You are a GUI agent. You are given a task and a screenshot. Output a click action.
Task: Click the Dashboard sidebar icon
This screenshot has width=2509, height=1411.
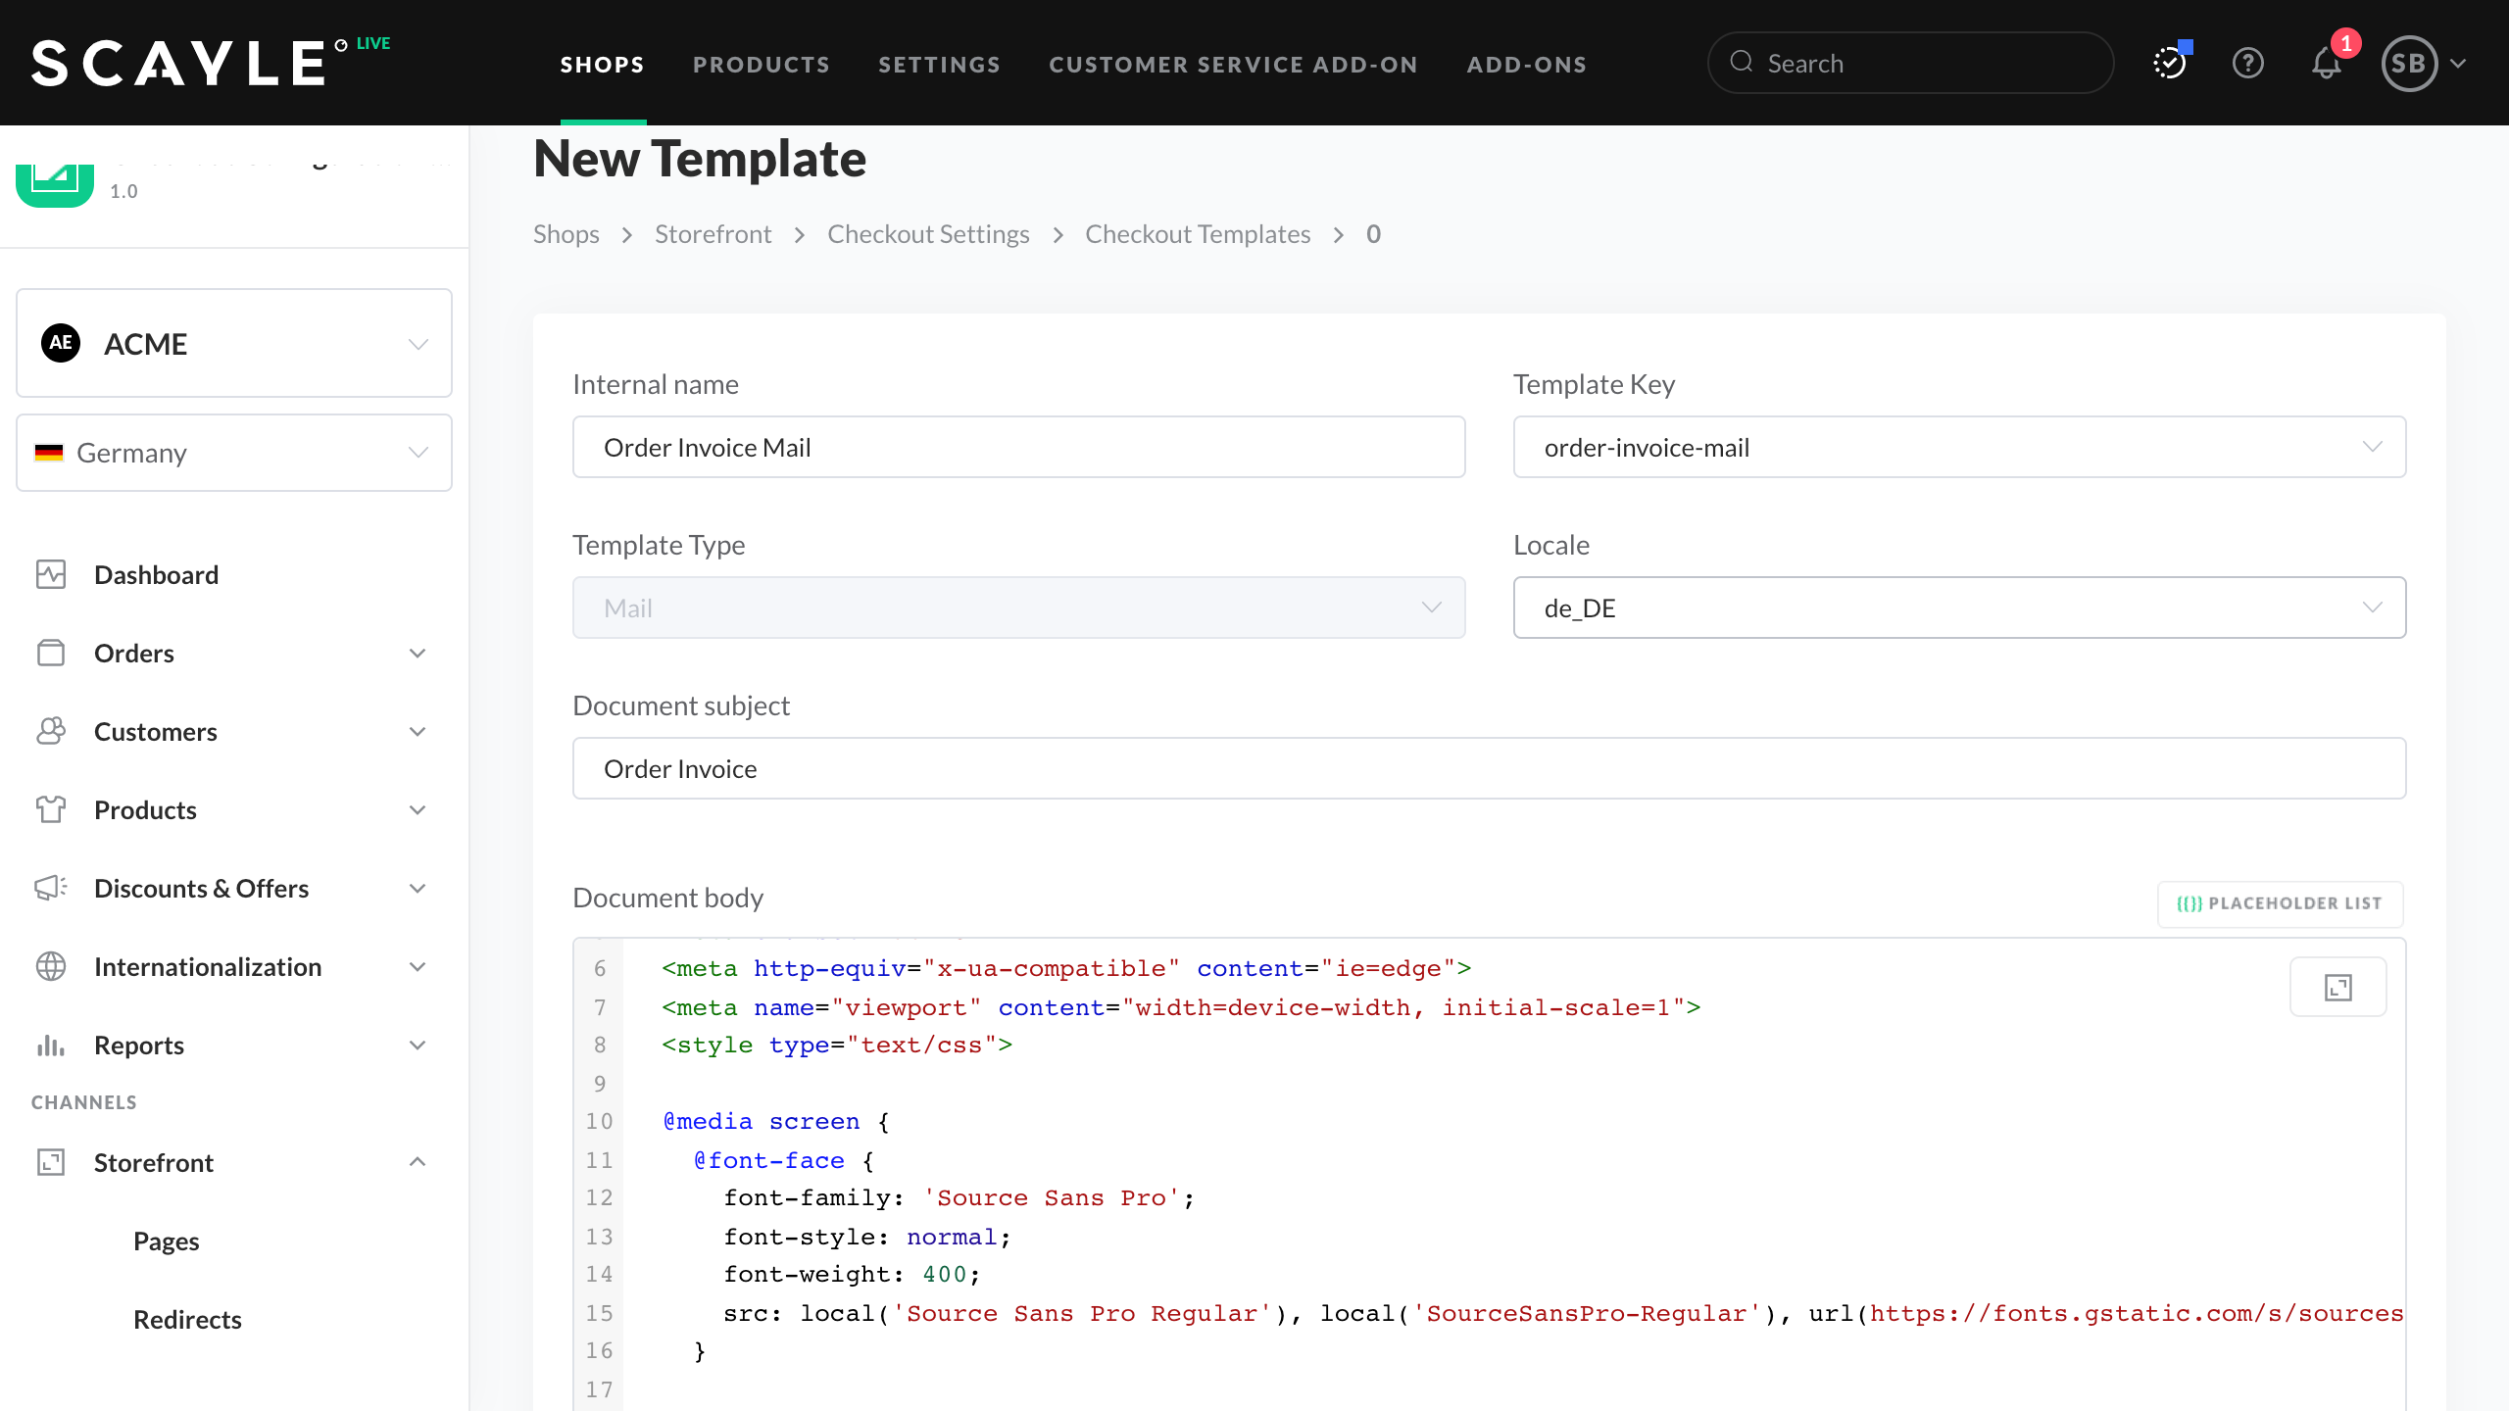pyautogui.click(x=51, y=574)
